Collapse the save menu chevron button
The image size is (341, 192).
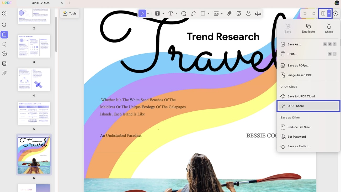pos(329,13)
